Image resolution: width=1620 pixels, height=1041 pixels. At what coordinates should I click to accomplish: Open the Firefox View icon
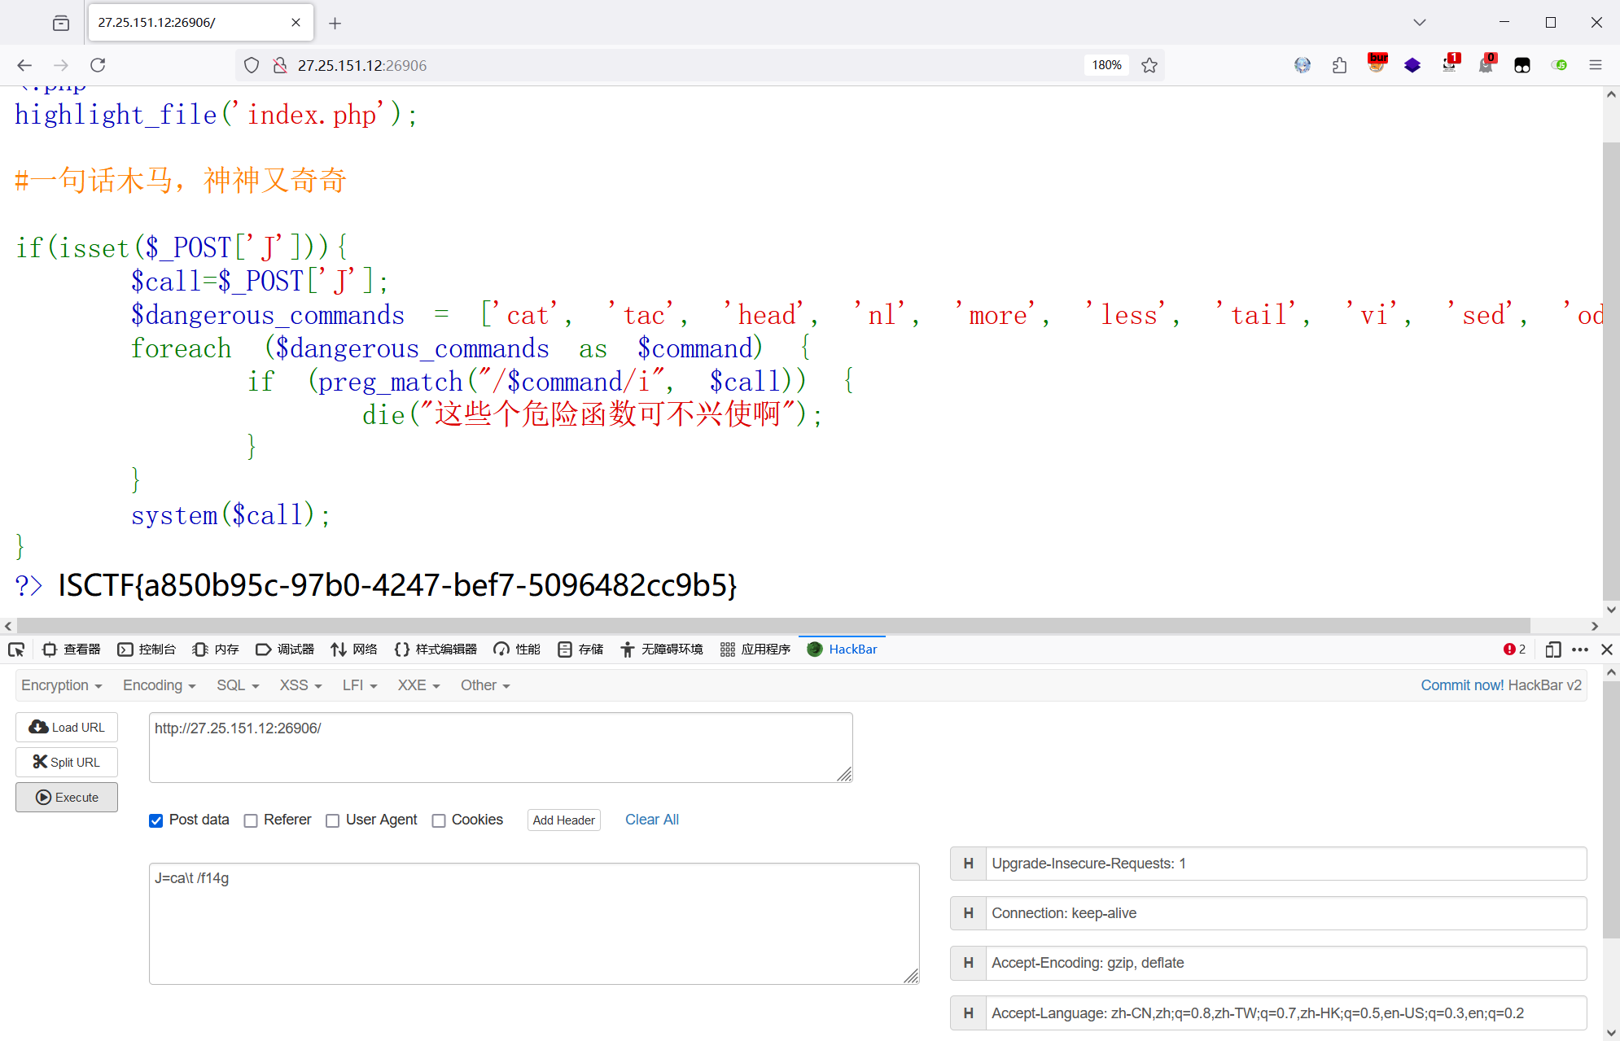tap(61, 23)
